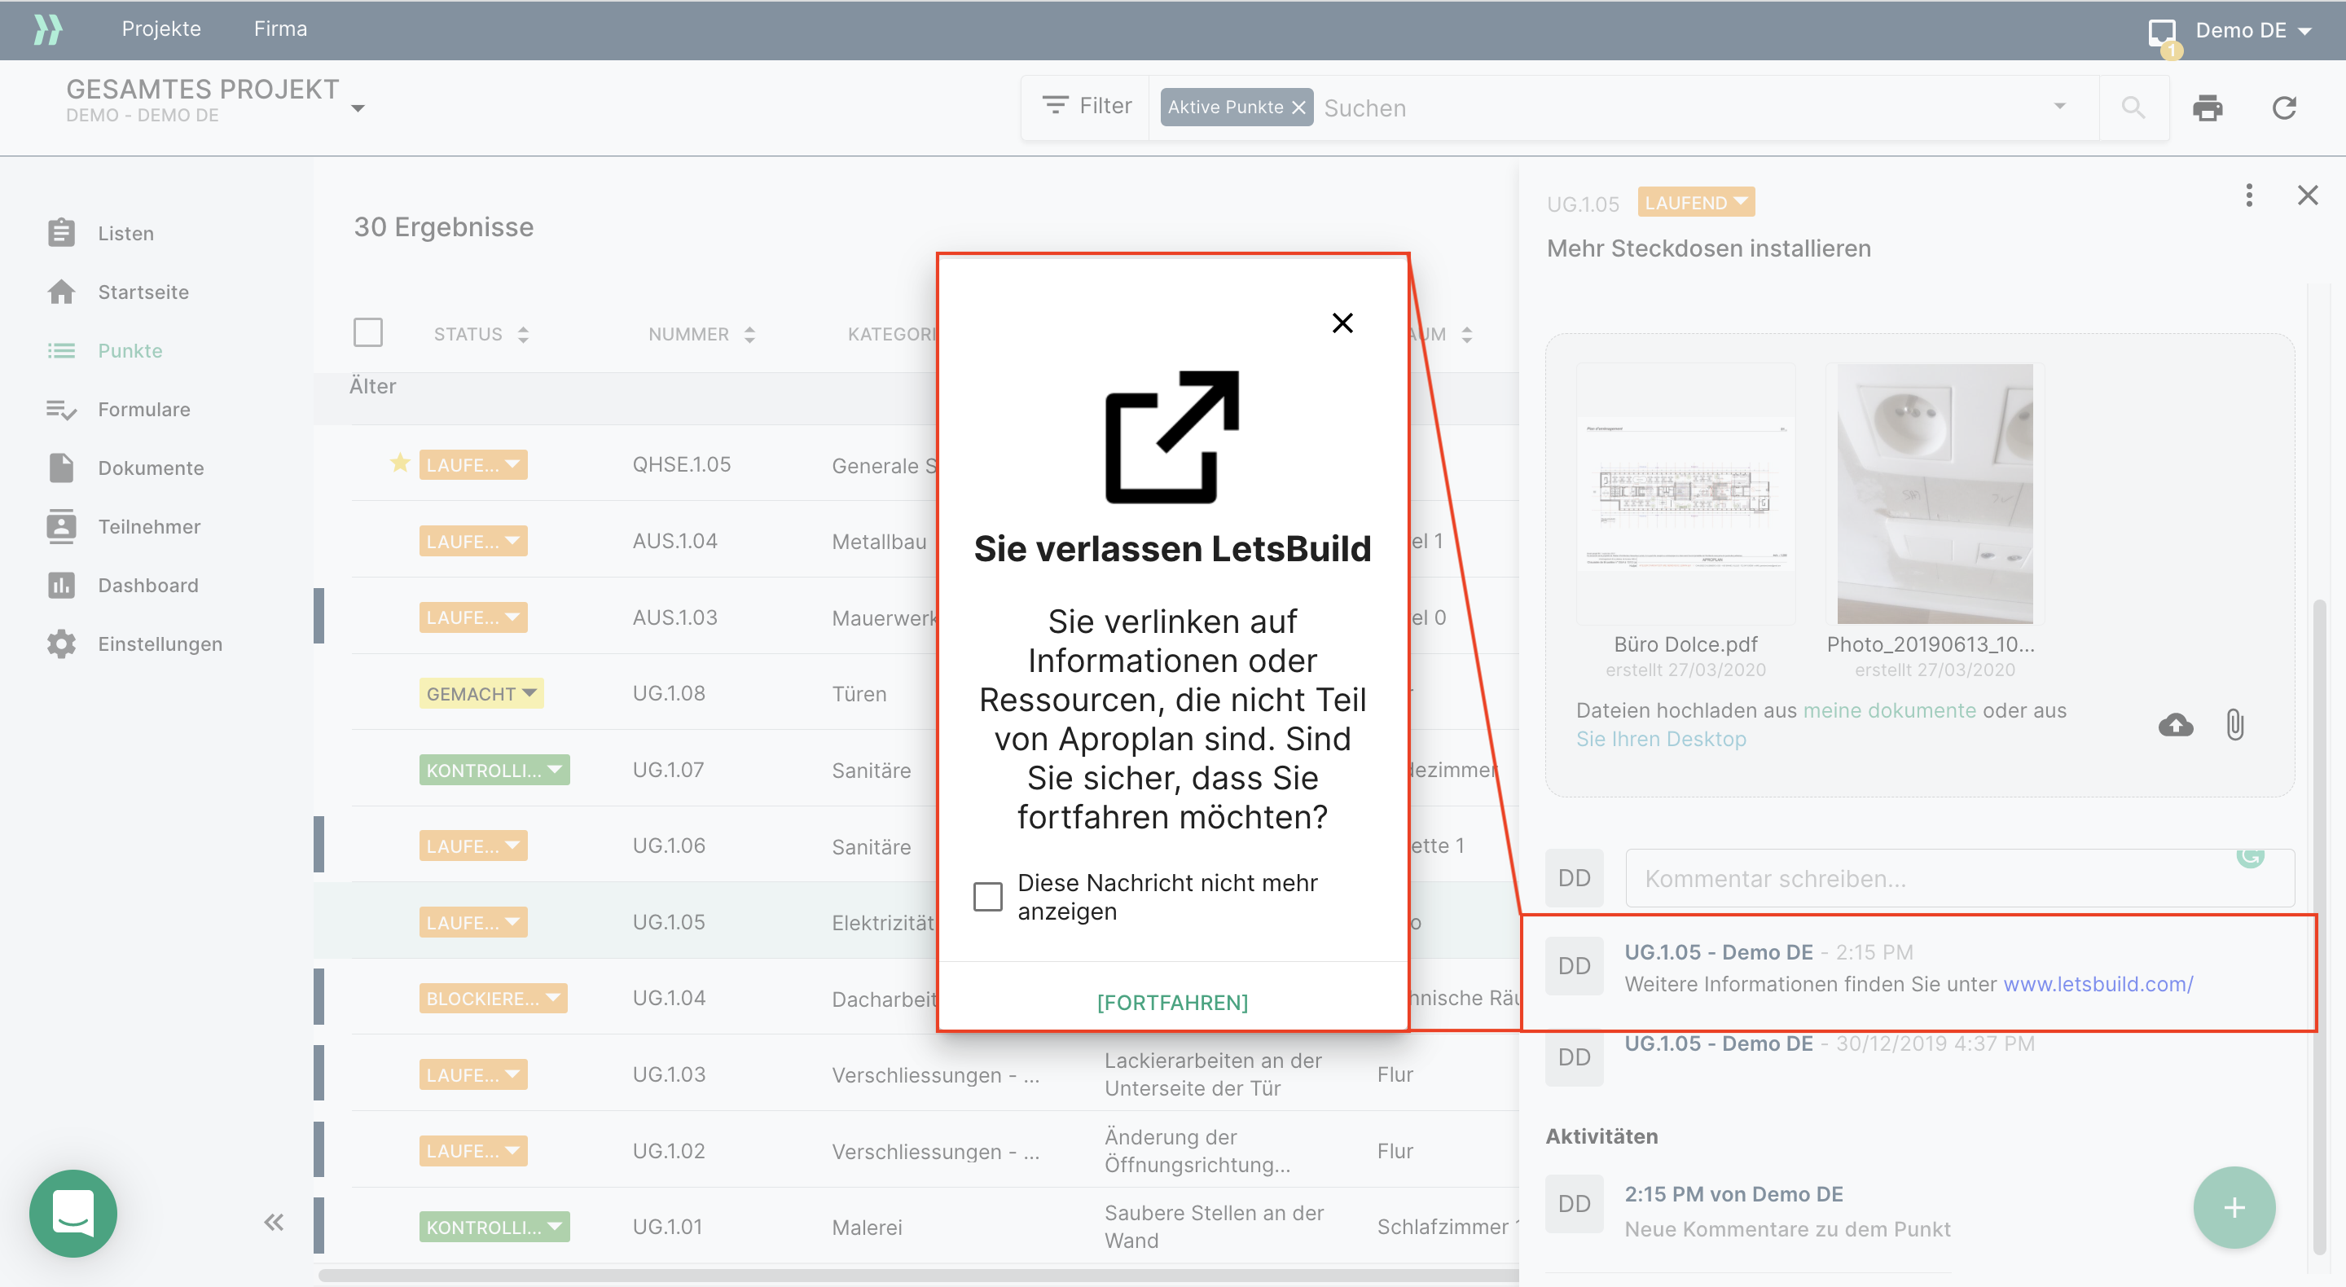Collapse the sidebar with double chevron

(273, 1221)
